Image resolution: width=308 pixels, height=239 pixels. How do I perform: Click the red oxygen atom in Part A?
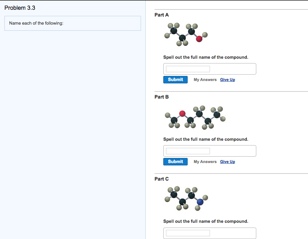199,38
